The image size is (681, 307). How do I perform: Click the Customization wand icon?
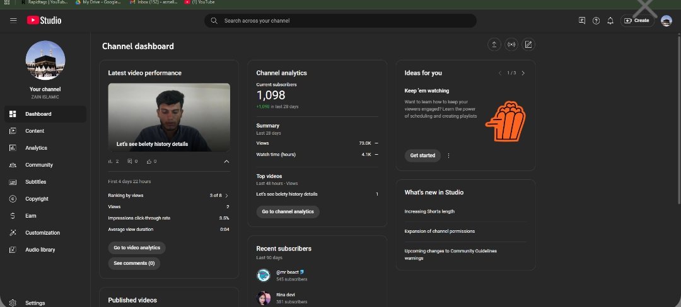pos(13,233)
